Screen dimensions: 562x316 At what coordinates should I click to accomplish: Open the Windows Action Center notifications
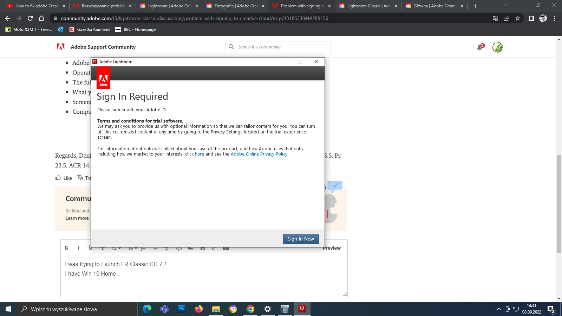click(x=551, y=309)
